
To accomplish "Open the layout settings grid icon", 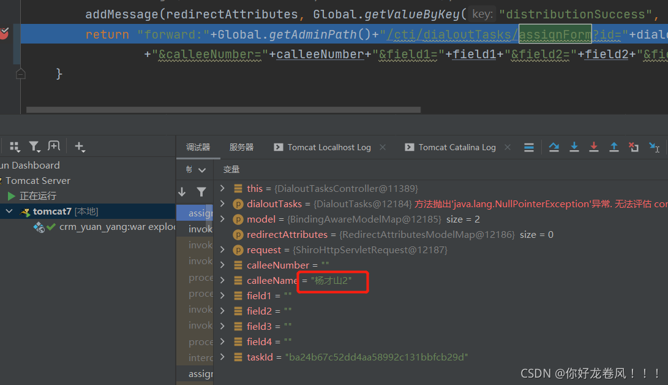I will pos(15,146).
